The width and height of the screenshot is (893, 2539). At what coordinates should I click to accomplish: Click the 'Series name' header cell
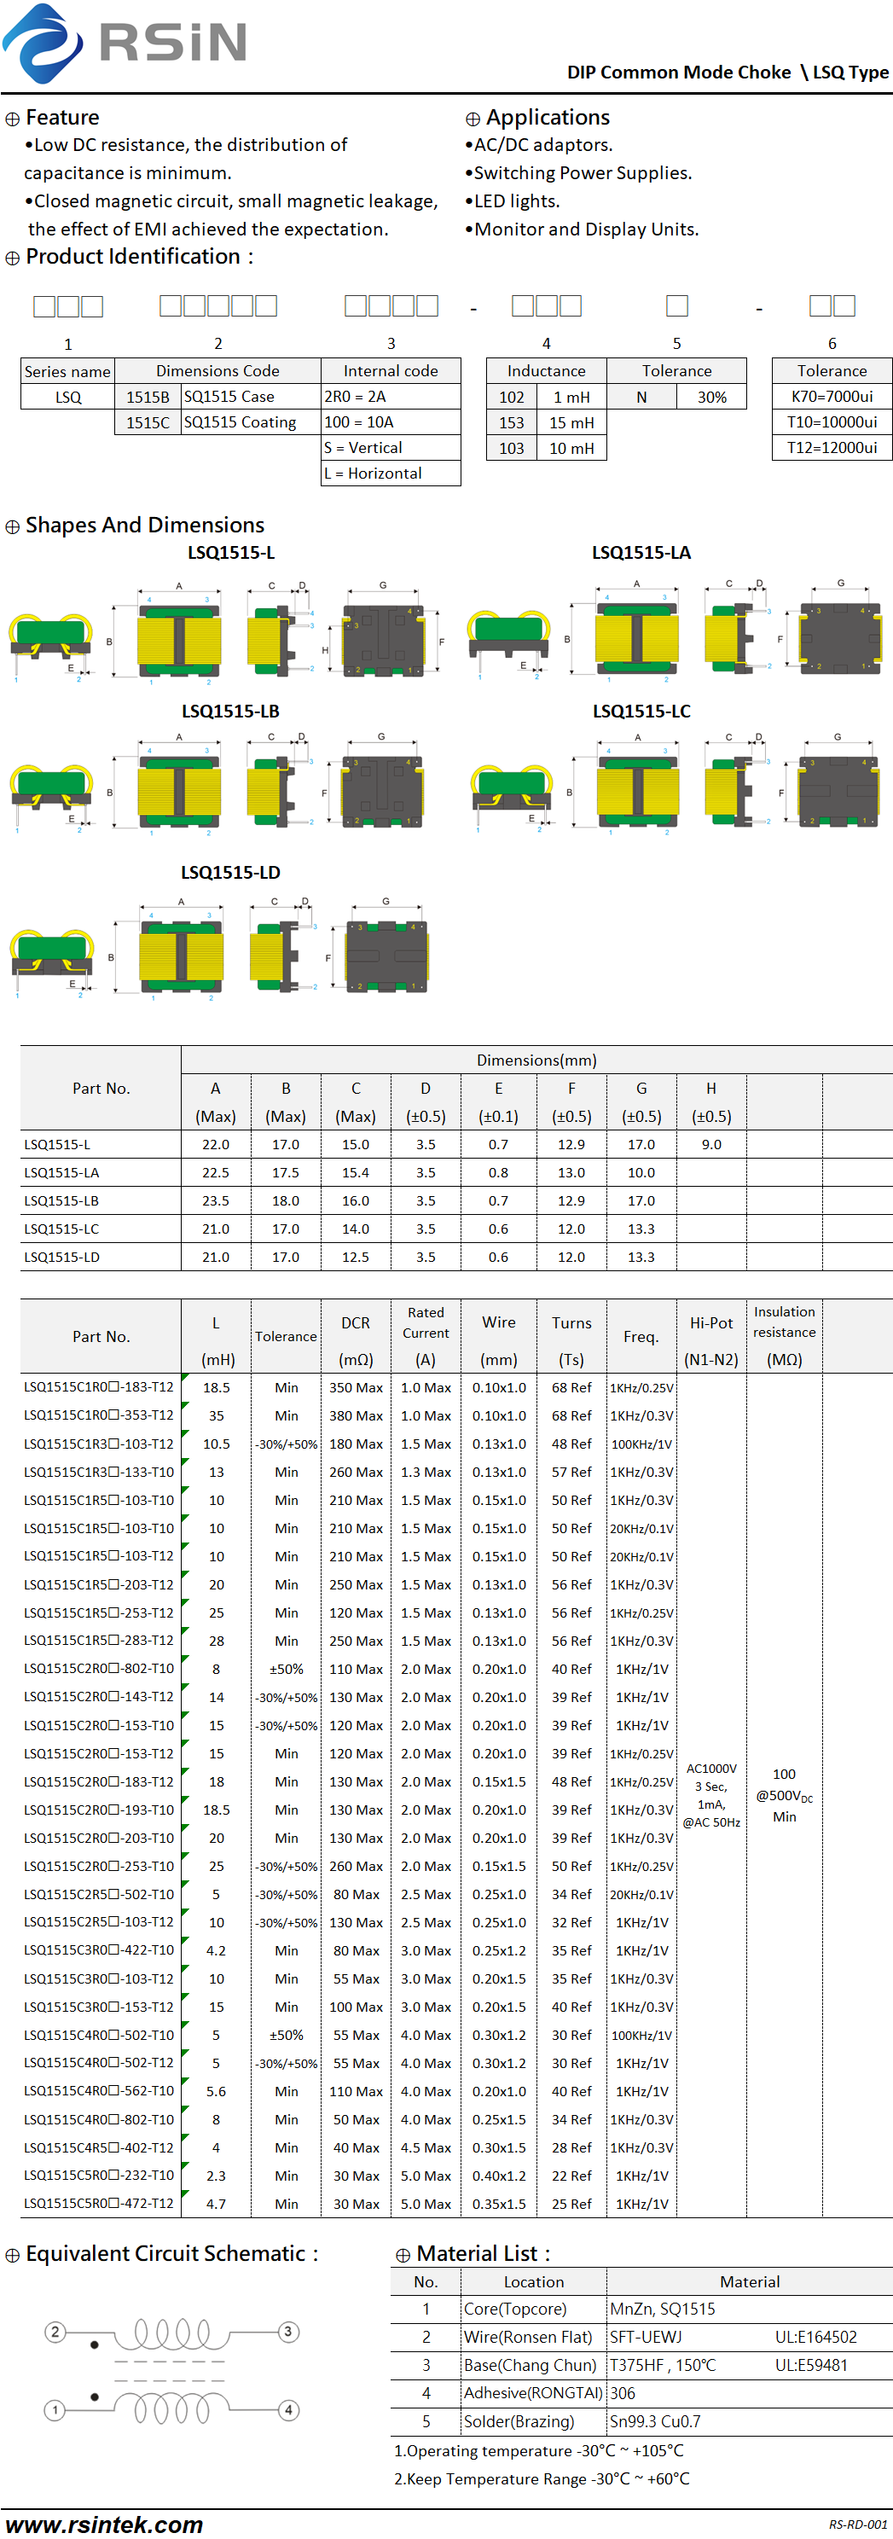coord(68,372)
